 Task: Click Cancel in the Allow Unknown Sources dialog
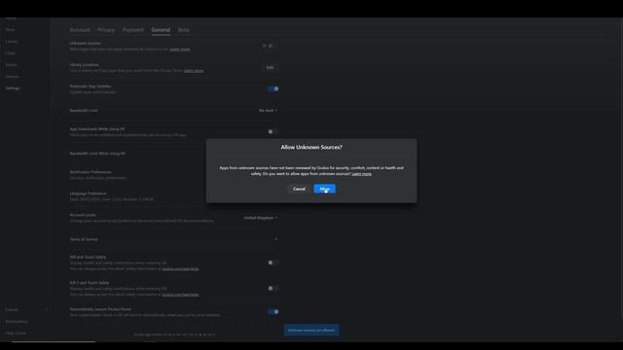299,189
